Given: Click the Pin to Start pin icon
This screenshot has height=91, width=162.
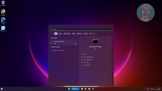Looking at the screenshot, I should (82, 62).
